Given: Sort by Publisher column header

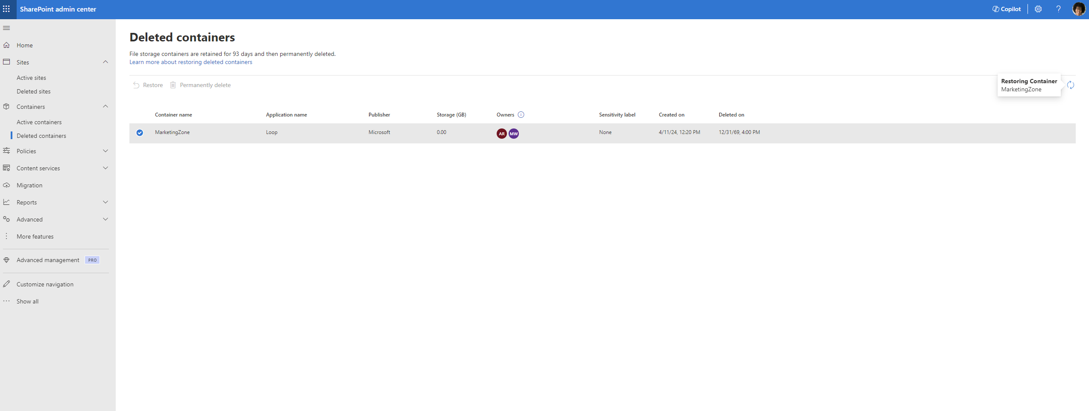Looking at the screenshot, I should point(379,115).
